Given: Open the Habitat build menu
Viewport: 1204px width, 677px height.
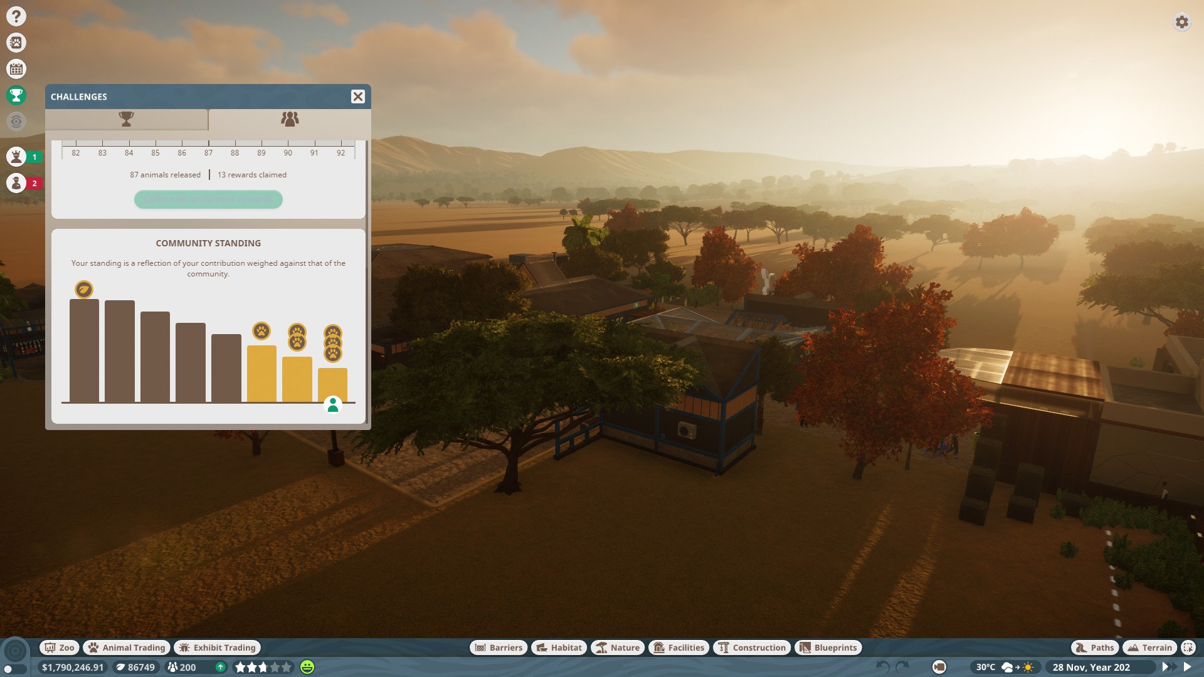Looking at the screenshot, I should pyautogui.click(x=559, y=648).
